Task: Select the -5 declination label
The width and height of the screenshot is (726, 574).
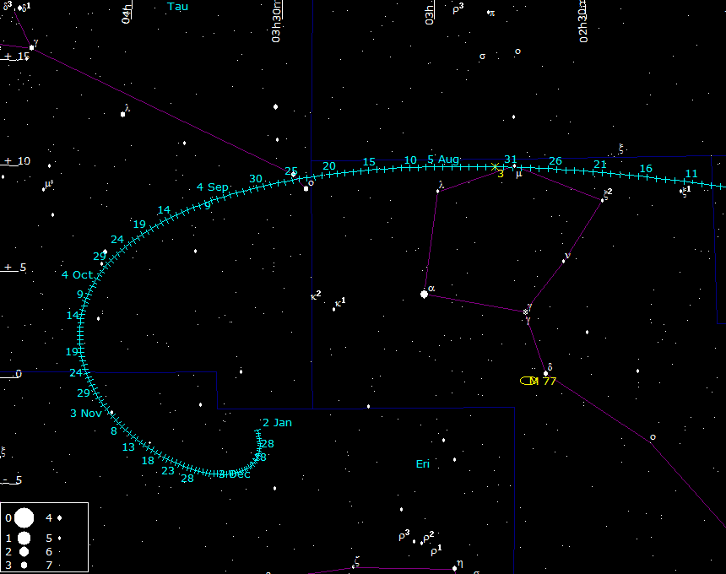Action: [x=13, y=480]
